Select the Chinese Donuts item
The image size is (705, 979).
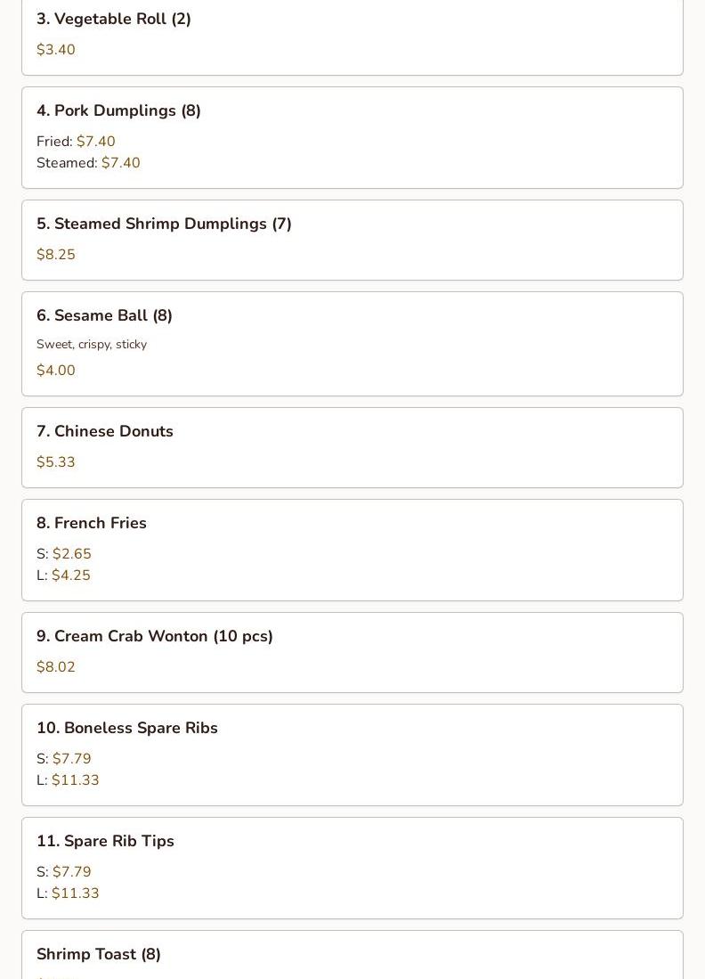tap(352, 447)
